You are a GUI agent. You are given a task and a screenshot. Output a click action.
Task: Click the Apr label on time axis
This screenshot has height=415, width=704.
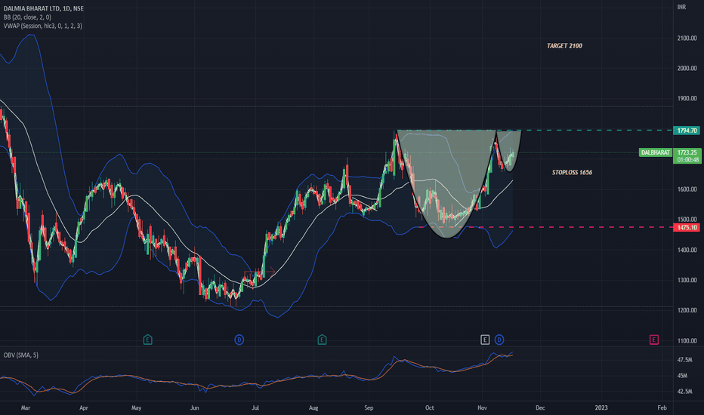[84, 407]
